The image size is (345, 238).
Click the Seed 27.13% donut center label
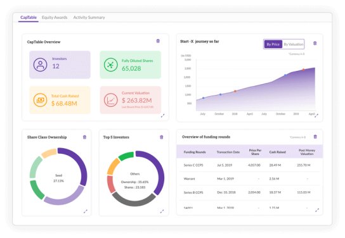pyautogui.click(x=58, y=178)
